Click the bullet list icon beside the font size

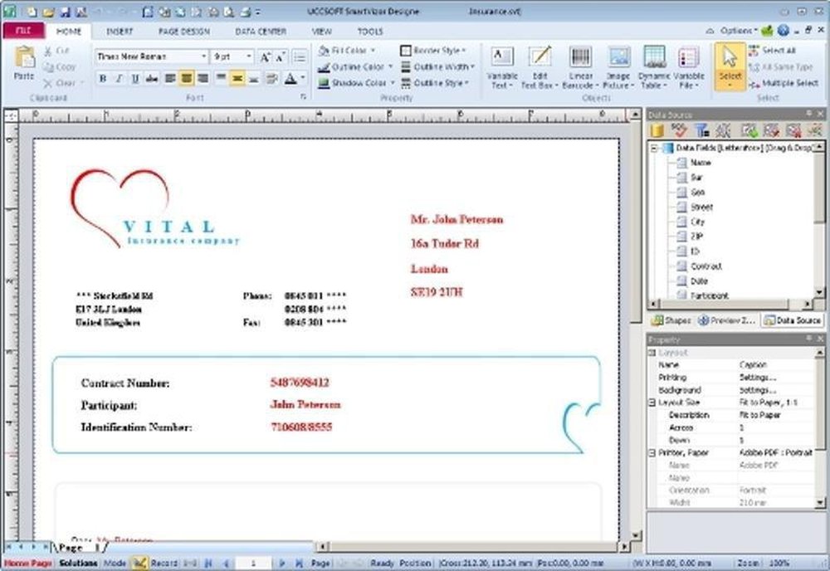[x=300, y=56]
